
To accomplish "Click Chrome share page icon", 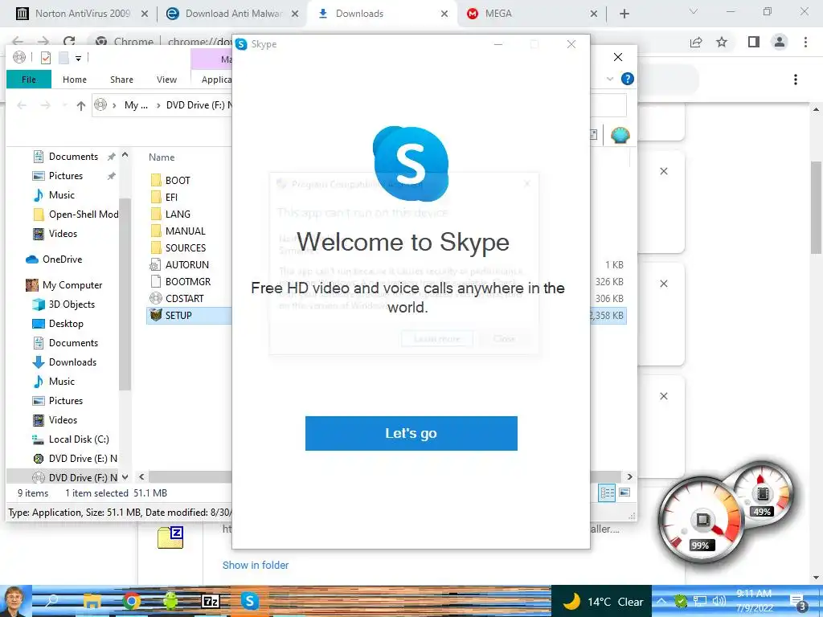I will coord(696,42).
